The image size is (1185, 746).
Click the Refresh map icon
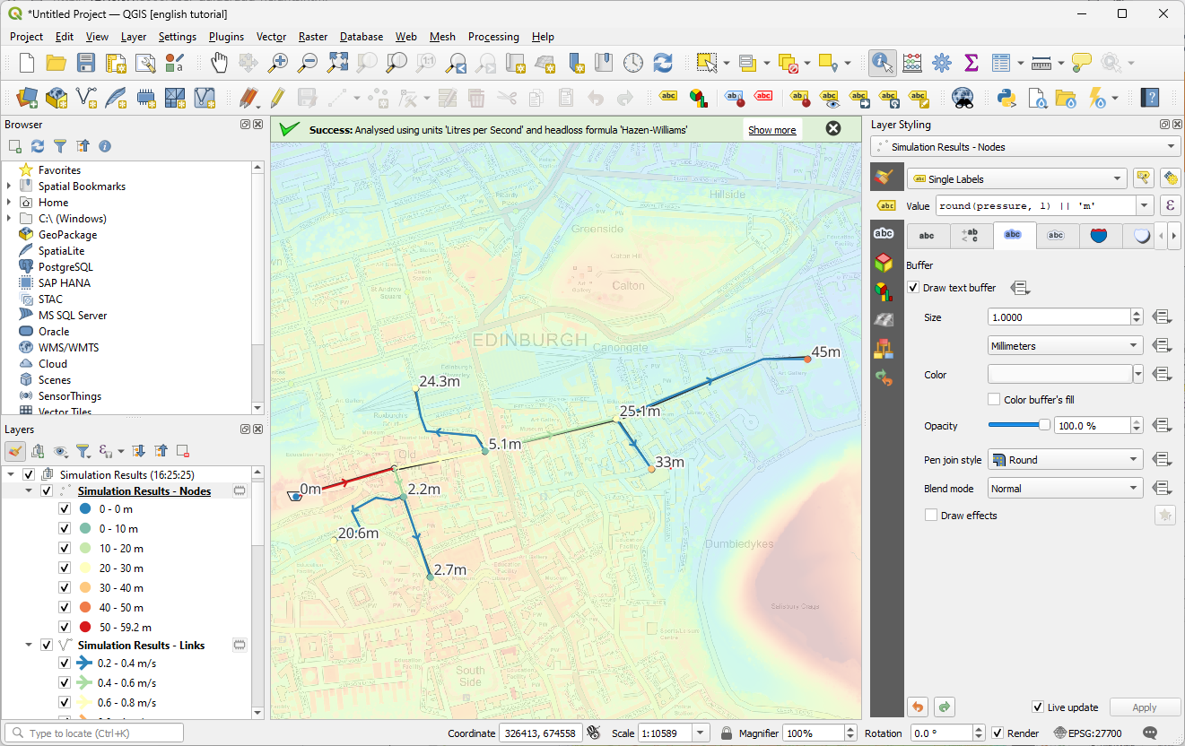click(663, 63)
